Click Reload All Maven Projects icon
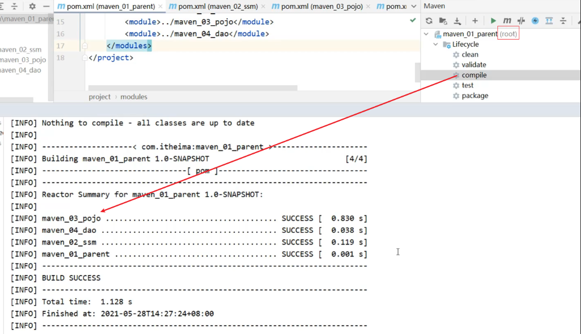Viewport: 581px width, 334px height. (429, 21)
